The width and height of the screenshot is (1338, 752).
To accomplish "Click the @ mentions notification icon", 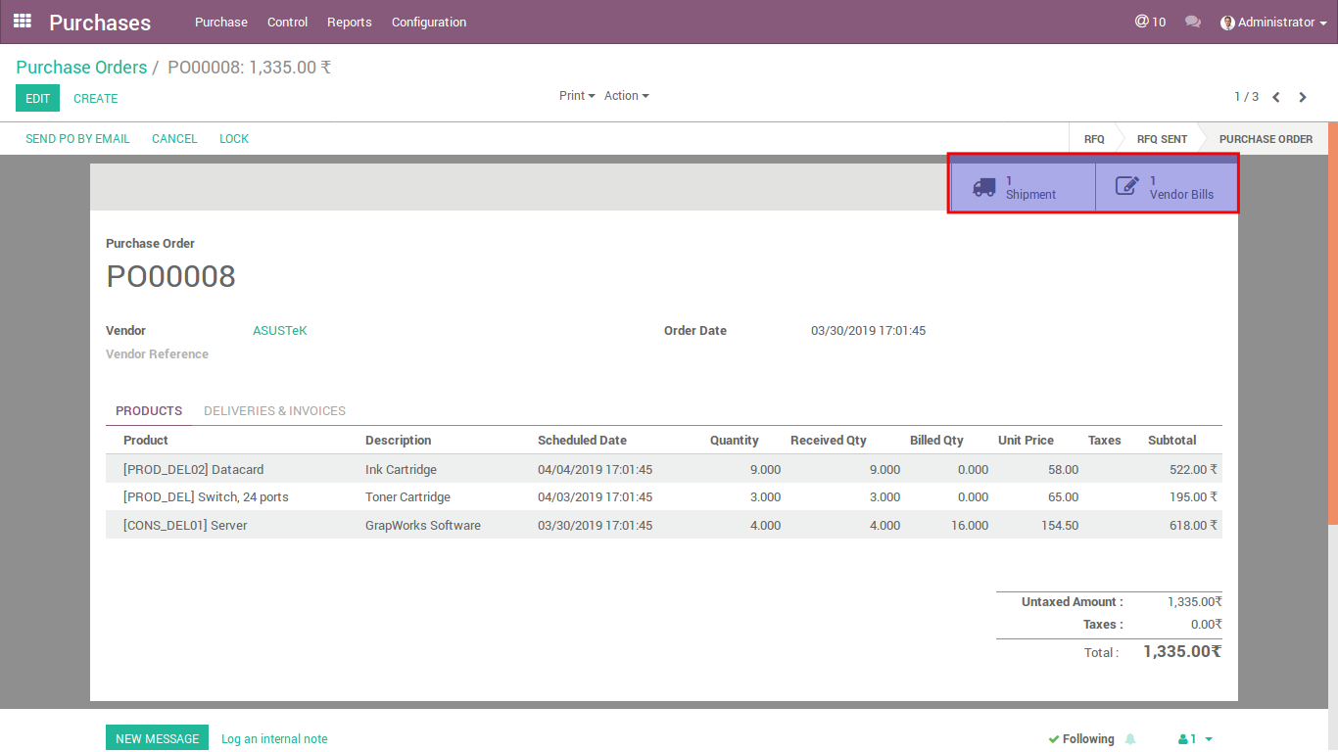I will 1142,22.
